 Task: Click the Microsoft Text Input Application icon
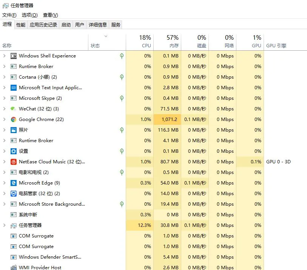pyautogui.click(x=14, y=88)
